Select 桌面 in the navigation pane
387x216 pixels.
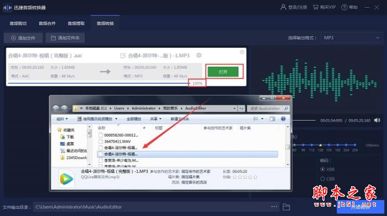click(70, 144)
